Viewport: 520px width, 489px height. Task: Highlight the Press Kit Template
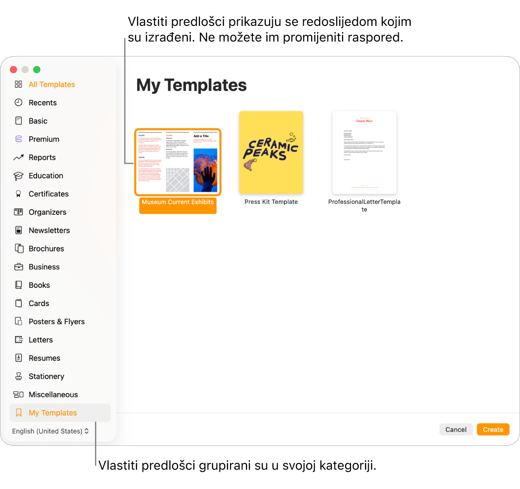coord(271,152)
